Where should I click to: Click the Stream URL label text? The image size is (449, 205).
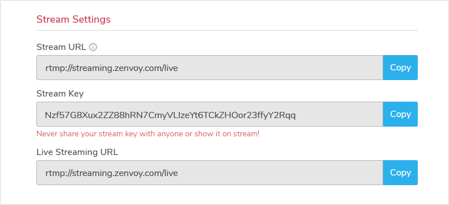coord(61,47)
